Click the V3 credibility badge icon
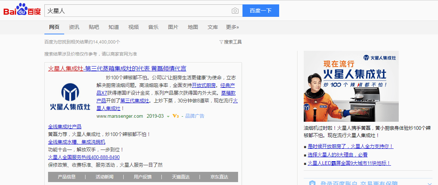This screenshot has width=438, height=185. pyautogui.click(x=175, y=116)
